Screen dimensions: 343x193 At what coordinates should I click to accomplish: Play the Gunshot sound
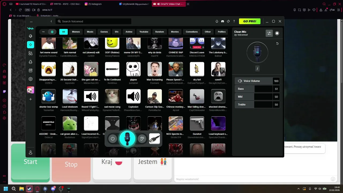[x=197, y=123]
